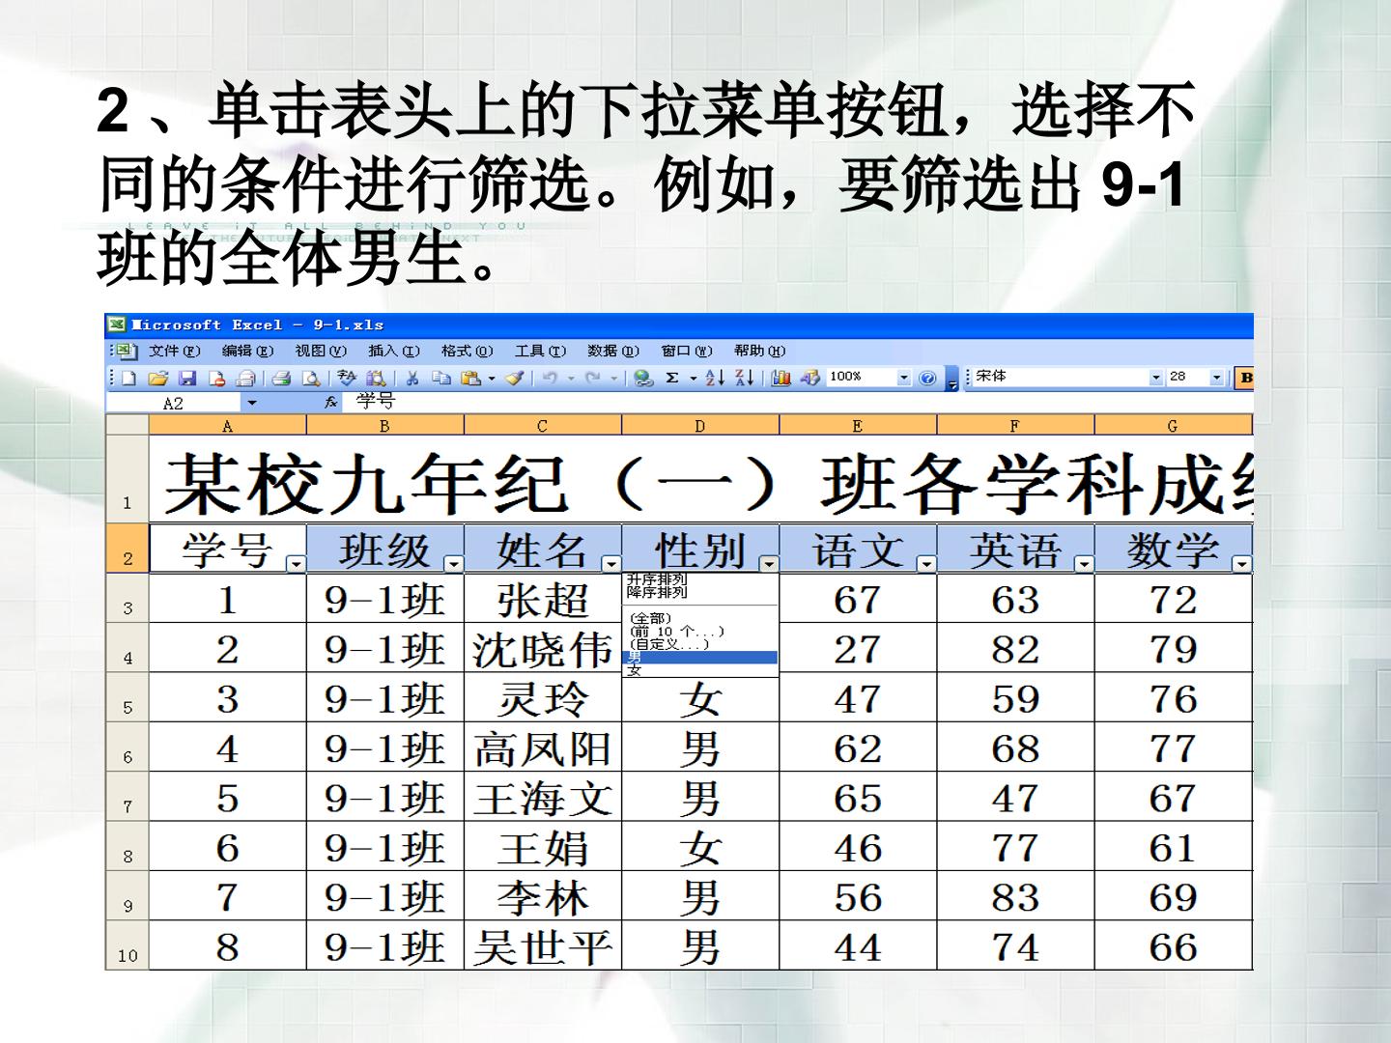Click the fx insert function icon
Image resolution: width=1391 pixels, height=1043 pixels.
pyautogui.click(x=331, y=402)
